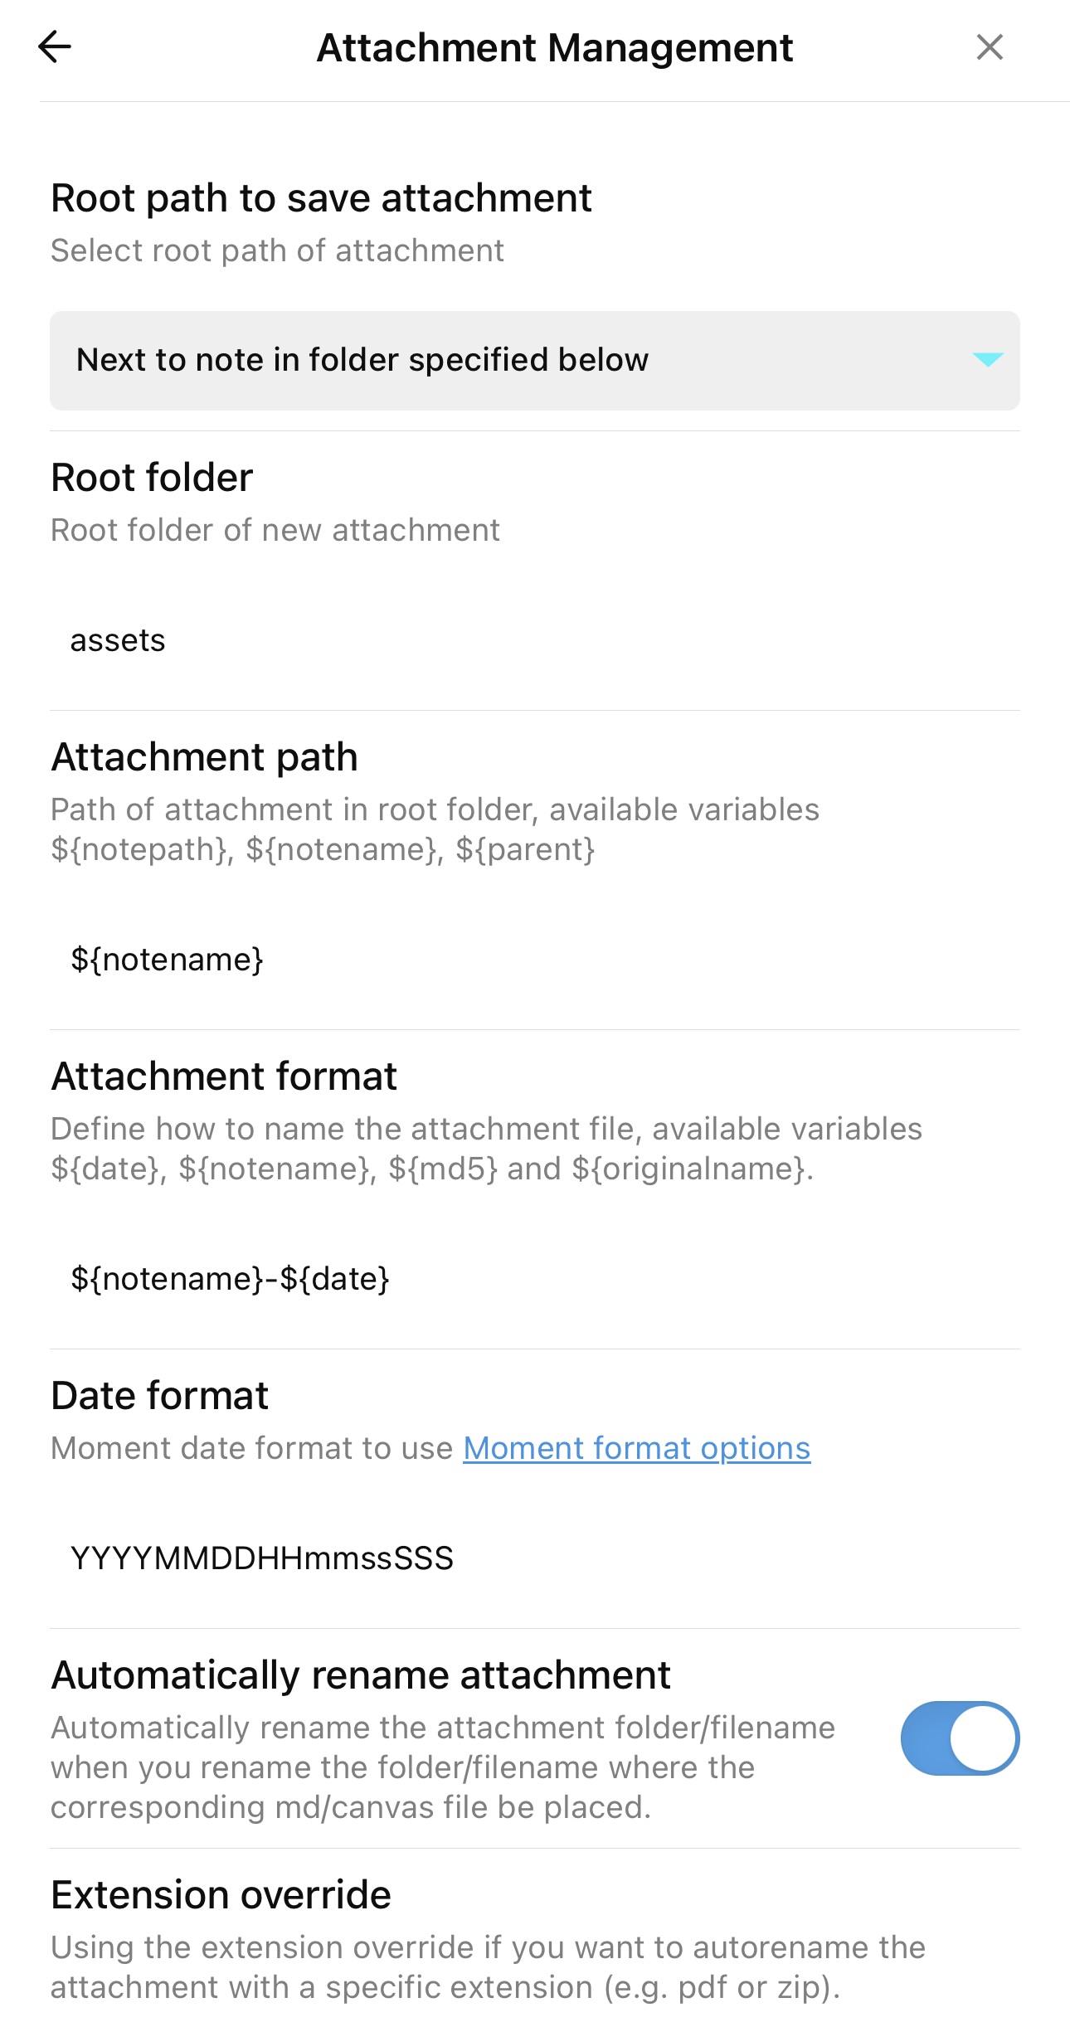Focus the Root folder field containing assets
The width and height of the screenshot is (1070, 2027).
pyautogui.click(x=534, y=640)
